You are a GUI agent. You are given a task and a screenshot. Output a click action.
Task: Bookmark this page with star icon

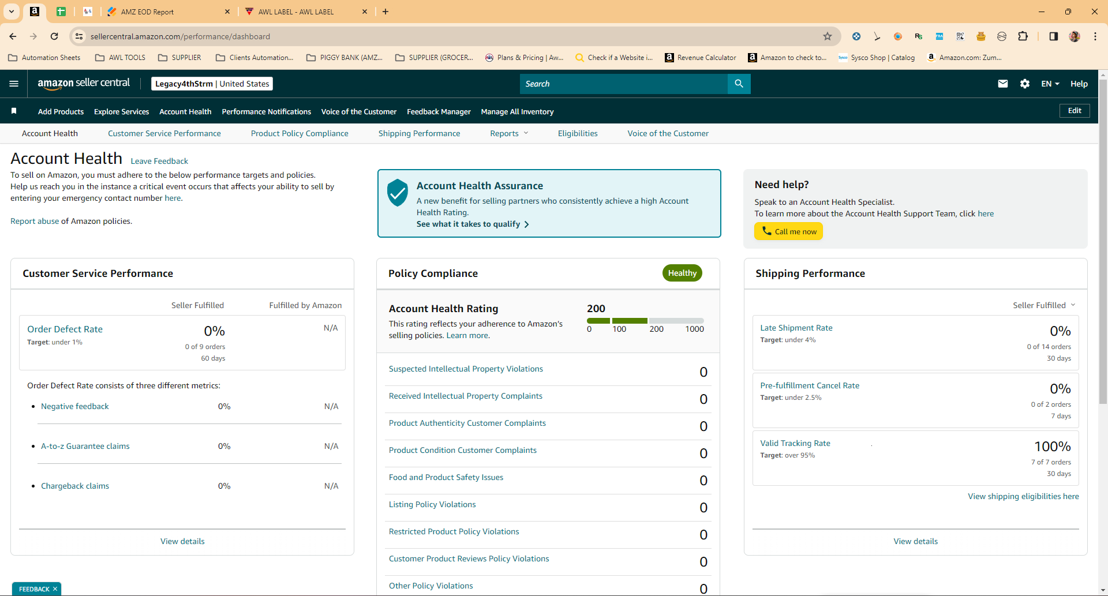pos(828,36)
